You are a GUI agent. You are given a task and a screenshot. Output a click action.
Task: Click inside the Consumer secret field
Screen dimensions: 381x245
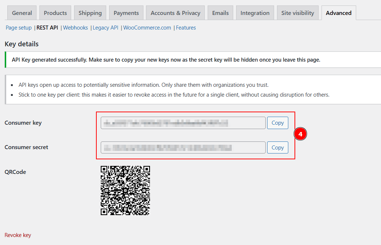[x=183, y=148]
